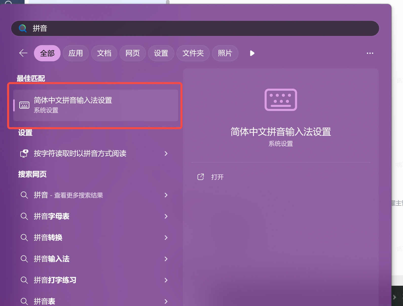This screenshot has height=306, width=403.
Task: Expand the 拼音字母表 result chevron
Action: (x=166, y=216)
